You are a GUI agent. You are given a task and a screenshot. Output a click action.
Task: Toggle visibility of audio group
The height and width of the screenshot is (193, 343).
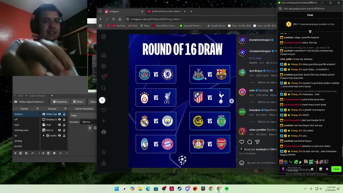(59, 136)
